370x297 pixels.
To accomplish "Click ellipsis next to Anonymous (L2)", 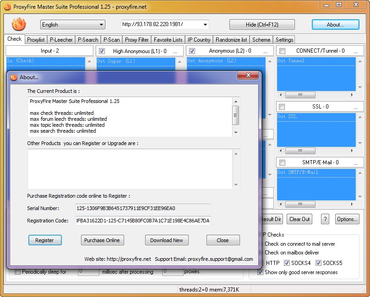I will (x=265, y=52).
